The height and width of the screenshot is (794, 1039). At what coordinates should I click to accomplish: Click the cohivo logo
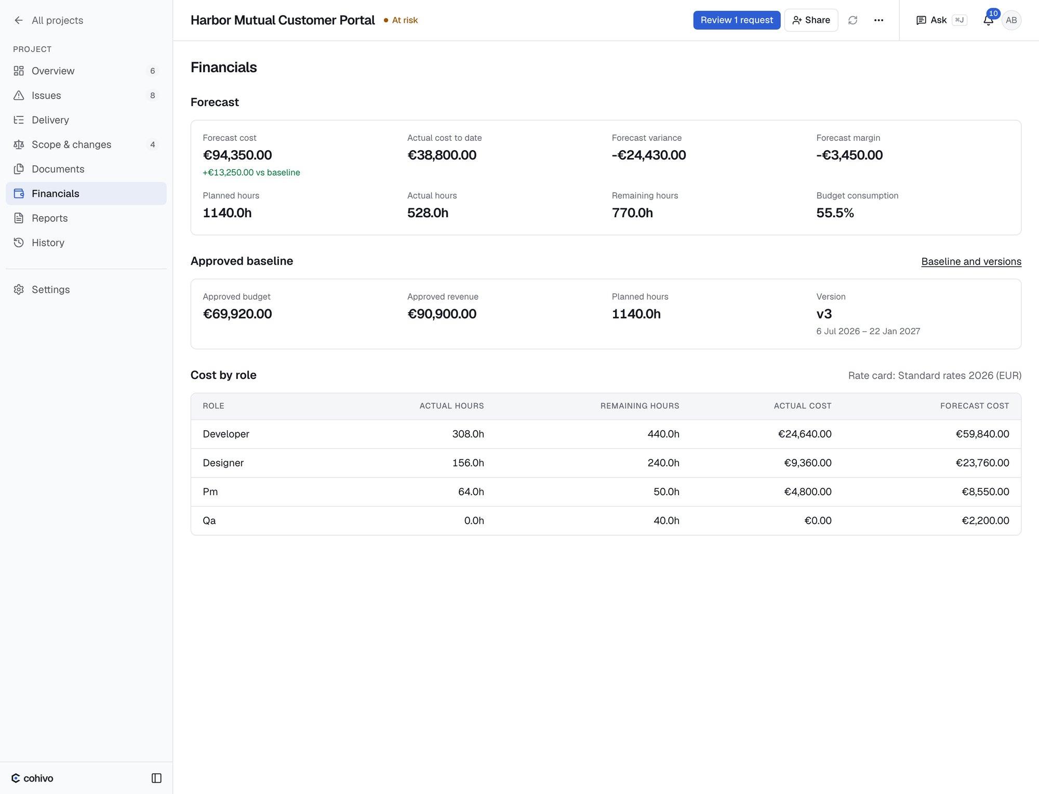(x=32, y=778)
